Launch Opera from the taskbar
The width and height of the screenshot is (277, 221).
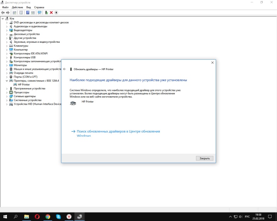coord(37,217)
